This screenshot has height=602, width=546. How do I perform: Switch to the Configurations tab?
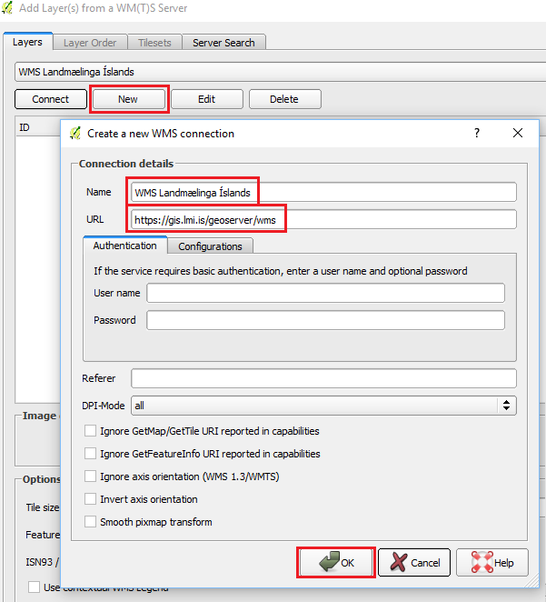pyautogui.click(x=210, y=246)
